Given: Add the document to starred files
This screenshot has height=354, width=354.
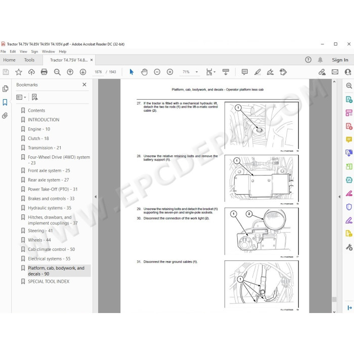Looking at the screenshot, I should click(19, 72).
